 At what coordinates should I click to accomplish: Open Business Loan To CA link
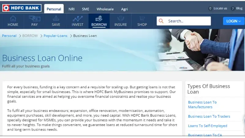(205, 135)
